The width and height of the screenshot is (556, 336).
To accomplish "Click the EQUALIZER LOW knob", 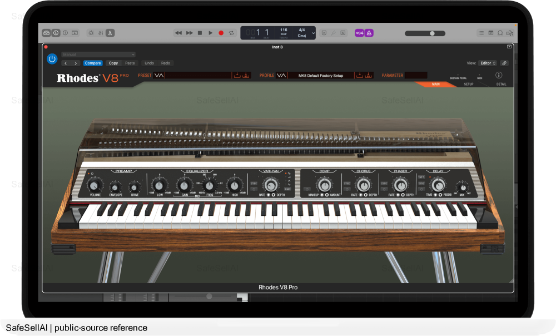I will coord(159,185).
